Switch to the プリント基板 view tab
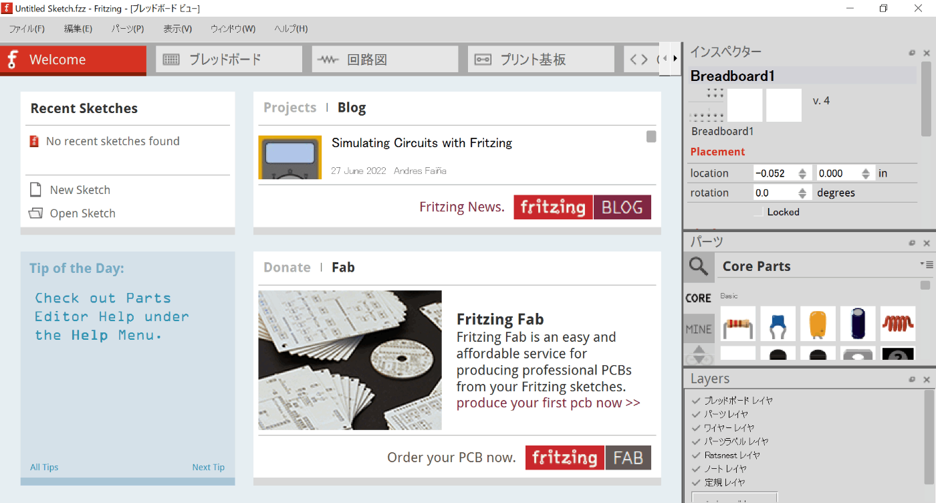Screen dimensions: 936x503 point(541,60)
